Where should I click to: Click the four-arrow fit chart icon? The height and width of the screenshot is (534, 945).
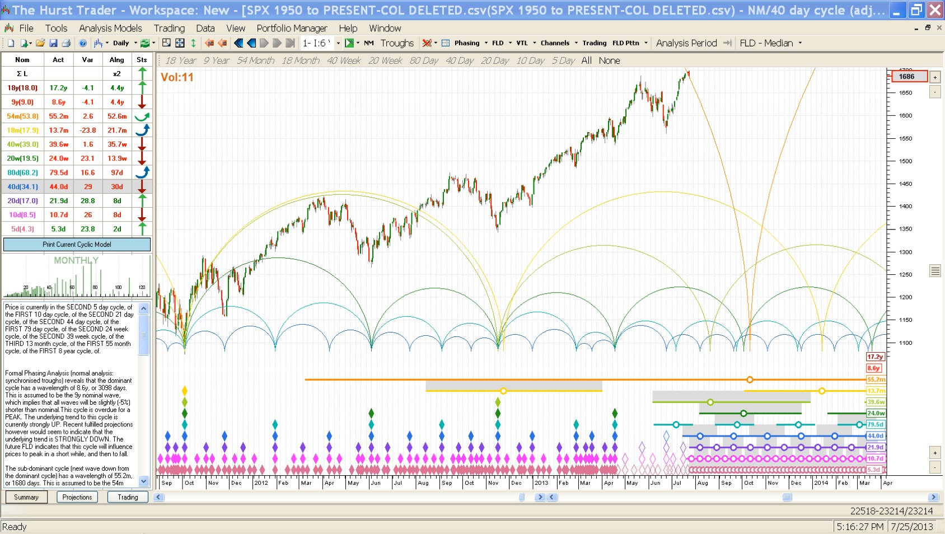pyautogui.click(x=180, y=43)
